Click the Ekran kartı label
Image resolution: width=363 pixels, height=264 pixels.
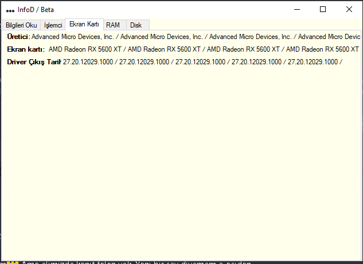coord(26,49)
